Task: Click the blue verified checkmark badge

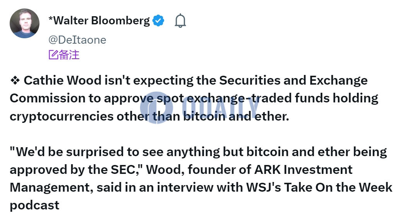Action: pyautogui.click(x=158, y=20)
